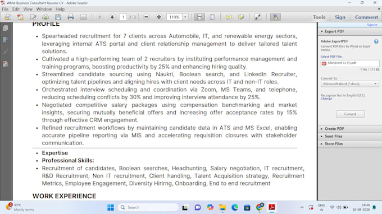The width and height of the screenshot is (382, 214).
Task: Toggle scrolling page display mode
Action: tap(199, 17)
